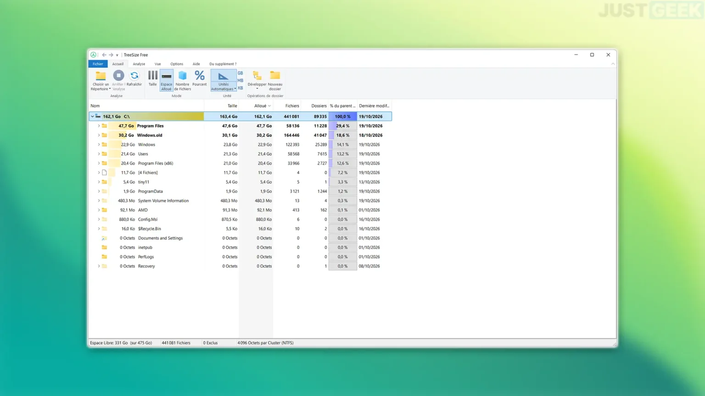Sort by the Taille column header

[222, 106]
